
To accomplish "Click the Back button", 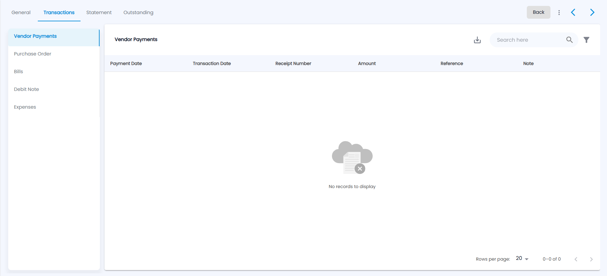I will pos(538,12).
